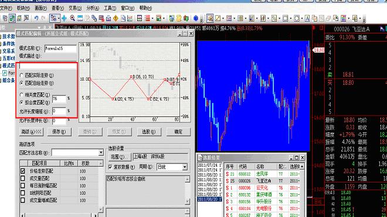The height and width of the screenshot is (217, 387).
Task: Click the magnifier zoom icon in toolbar
Action: [x=72, y=18]
